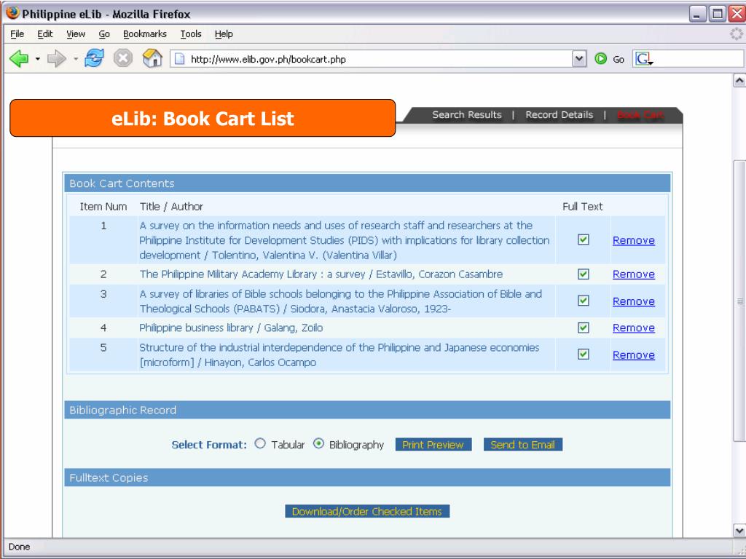Image resolution: width=746 pixels, height=559 pixels.
Task: Click the grey Forward arrow button
Action: pyautogui.click(x=57, y=59)
